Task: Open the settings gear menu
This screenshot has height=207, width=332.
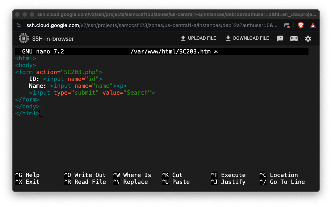Action: [x=308, y=39]
